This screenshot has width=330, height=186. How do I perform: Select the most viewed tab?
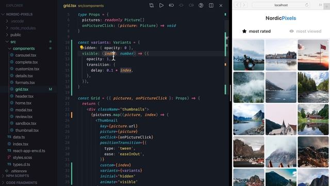click(305, 31)
